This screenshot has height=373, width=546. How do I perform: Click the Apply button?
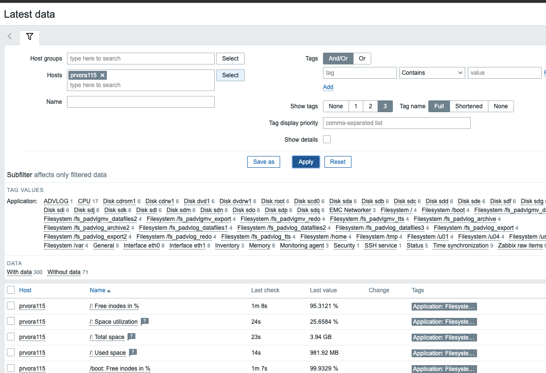tap(305, 161)
